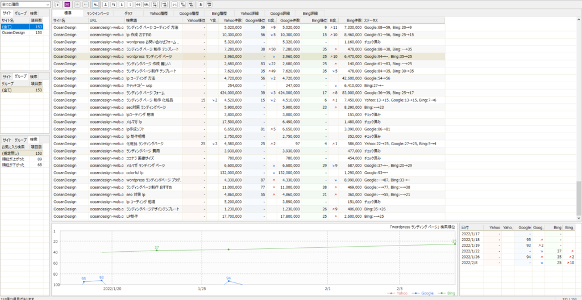The width and height of the screenshot is (582, 300).
Task: Click the 4-5 toolbar icon
Action: 138,5
